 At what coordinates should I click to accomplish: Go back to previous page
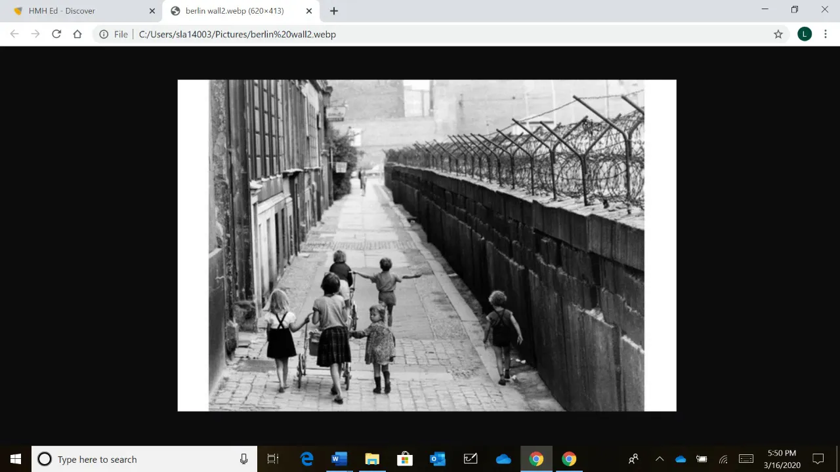tap(14, 34)
